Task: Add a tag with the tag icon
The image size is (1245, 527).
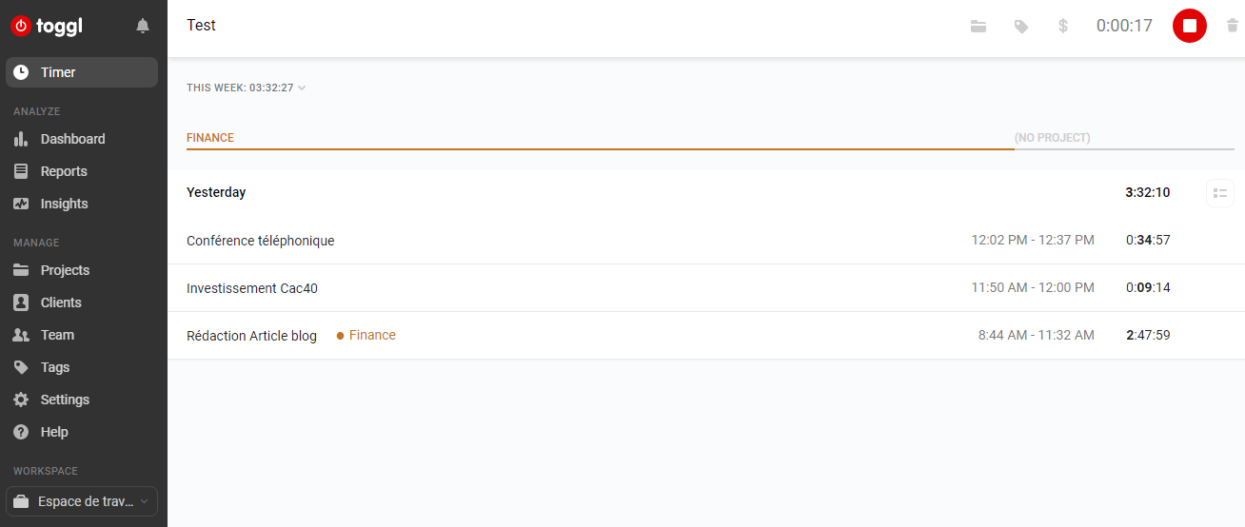Action: [x=1021, y=27]
